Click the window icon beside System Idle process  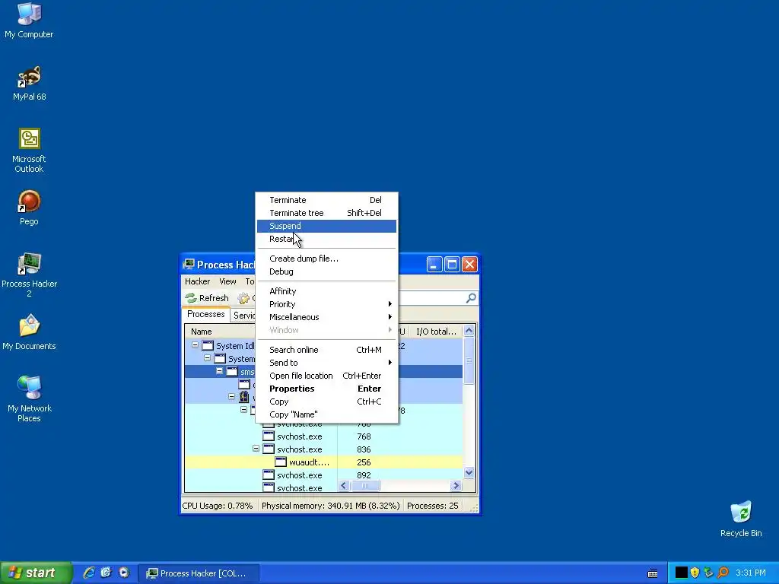208,346
